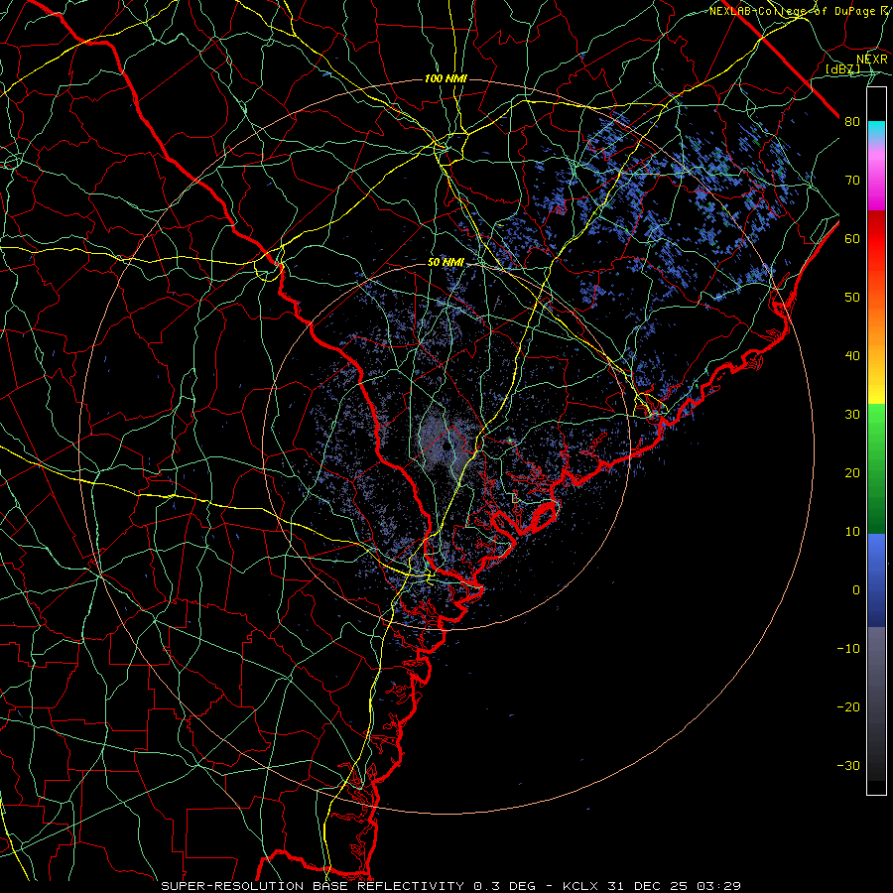Click the 30 value on the dBZ scale
Screen dimensions: 893x893
(x=852, y=415)
